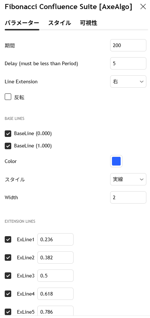Switch to the スタイル tab
Viewport: 150px width, 318px height.
pos(59,23)
